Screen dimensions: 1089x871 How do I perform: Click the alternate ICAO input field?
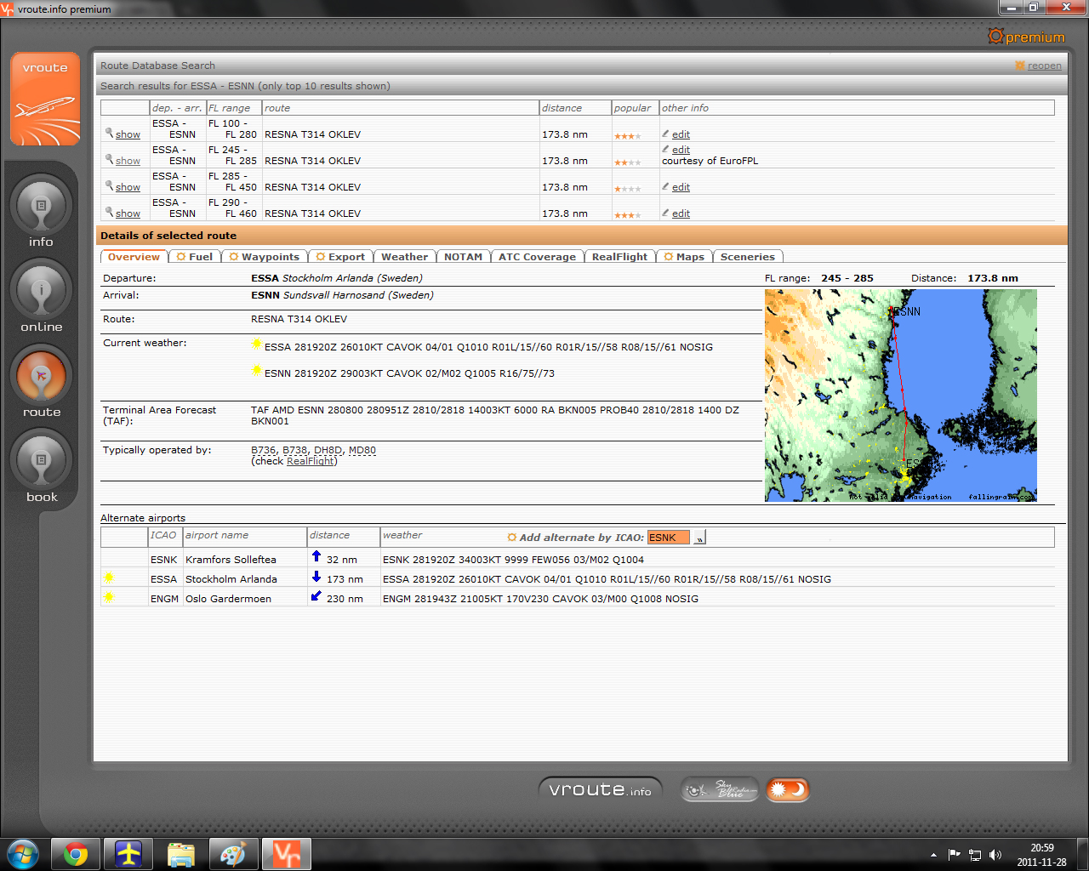(669, 538)
